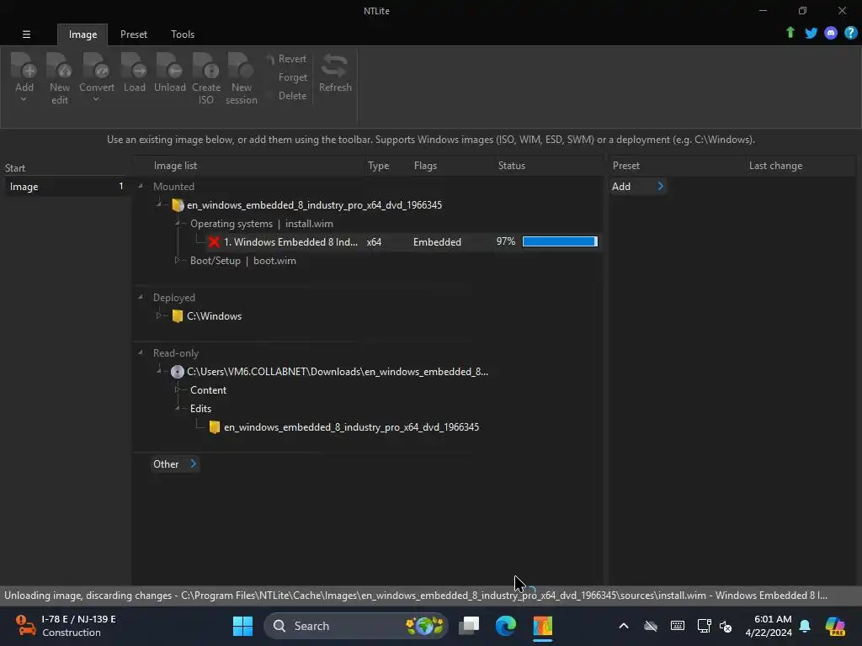This screenshot has width=862, height=646.
Task: Open the I-78 E traffic widget
Action: (65, 626)
